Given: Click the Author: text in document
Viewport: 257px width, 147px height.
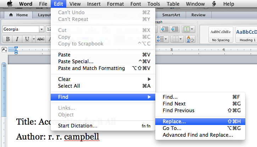Looking at the screenshot, I should (x=31, y=137).
